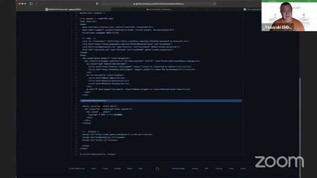317x178 pixels.
Task: Click the © 2021 GitHub, Inc. footer text
Action: coord(77,169)
